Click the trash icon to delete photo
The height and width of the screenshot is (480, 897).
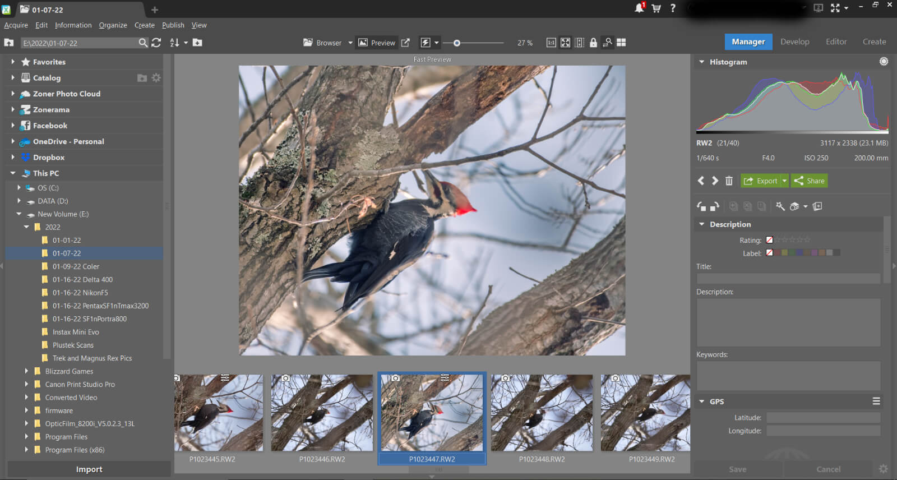729,181
